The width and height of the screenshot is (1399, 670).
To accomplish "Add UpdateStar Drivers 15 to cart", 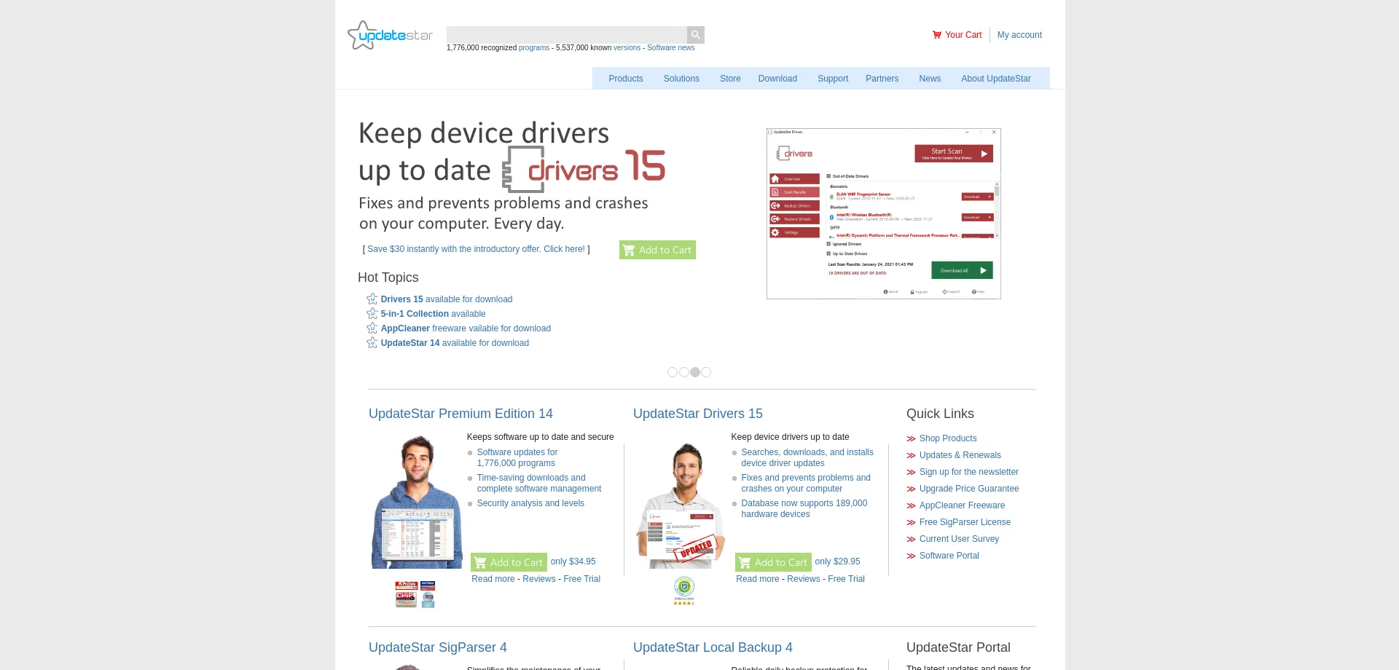I will click(x=773, y=562).
